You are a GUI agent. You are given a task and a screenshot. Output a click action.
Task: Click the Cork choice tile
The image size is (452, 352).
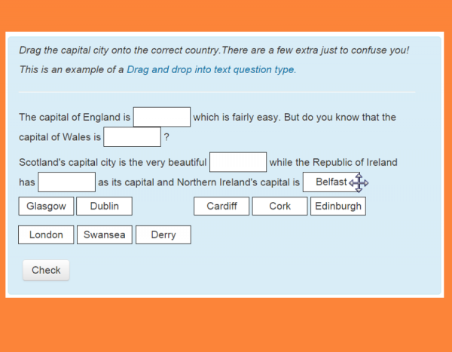(279, 207)
